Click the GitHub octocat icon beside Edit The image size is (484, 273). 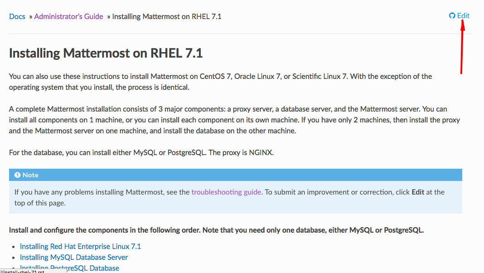[x=452, y=16]
